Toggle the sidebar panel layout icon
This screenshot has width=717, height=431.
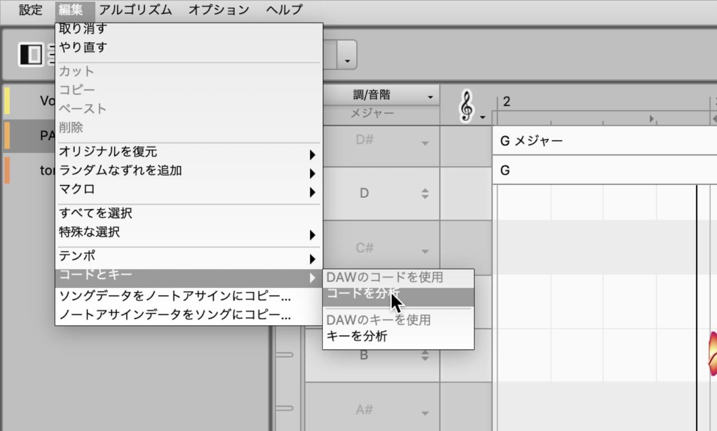click(x=31, y=54)
